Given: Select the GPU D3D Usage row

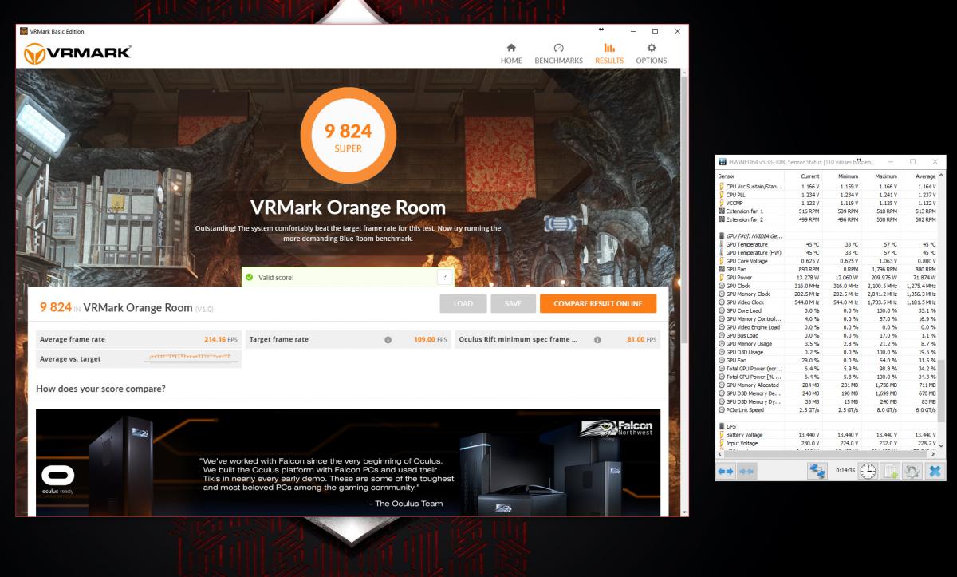Looking at the screenshot, I should [827, 352].
